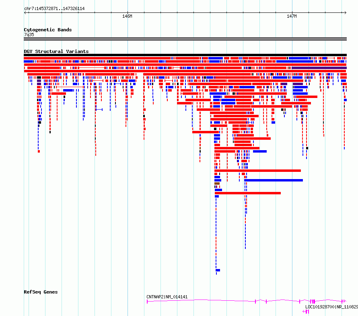The height and width of the screenshot is (316, 358).
Task: Click long red variant bar below the brown bar
Action: pos(248,193)
